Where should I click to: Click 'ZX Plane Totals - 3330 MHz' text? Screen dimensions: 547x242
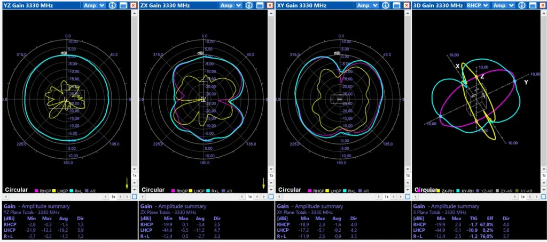point(168,212)
